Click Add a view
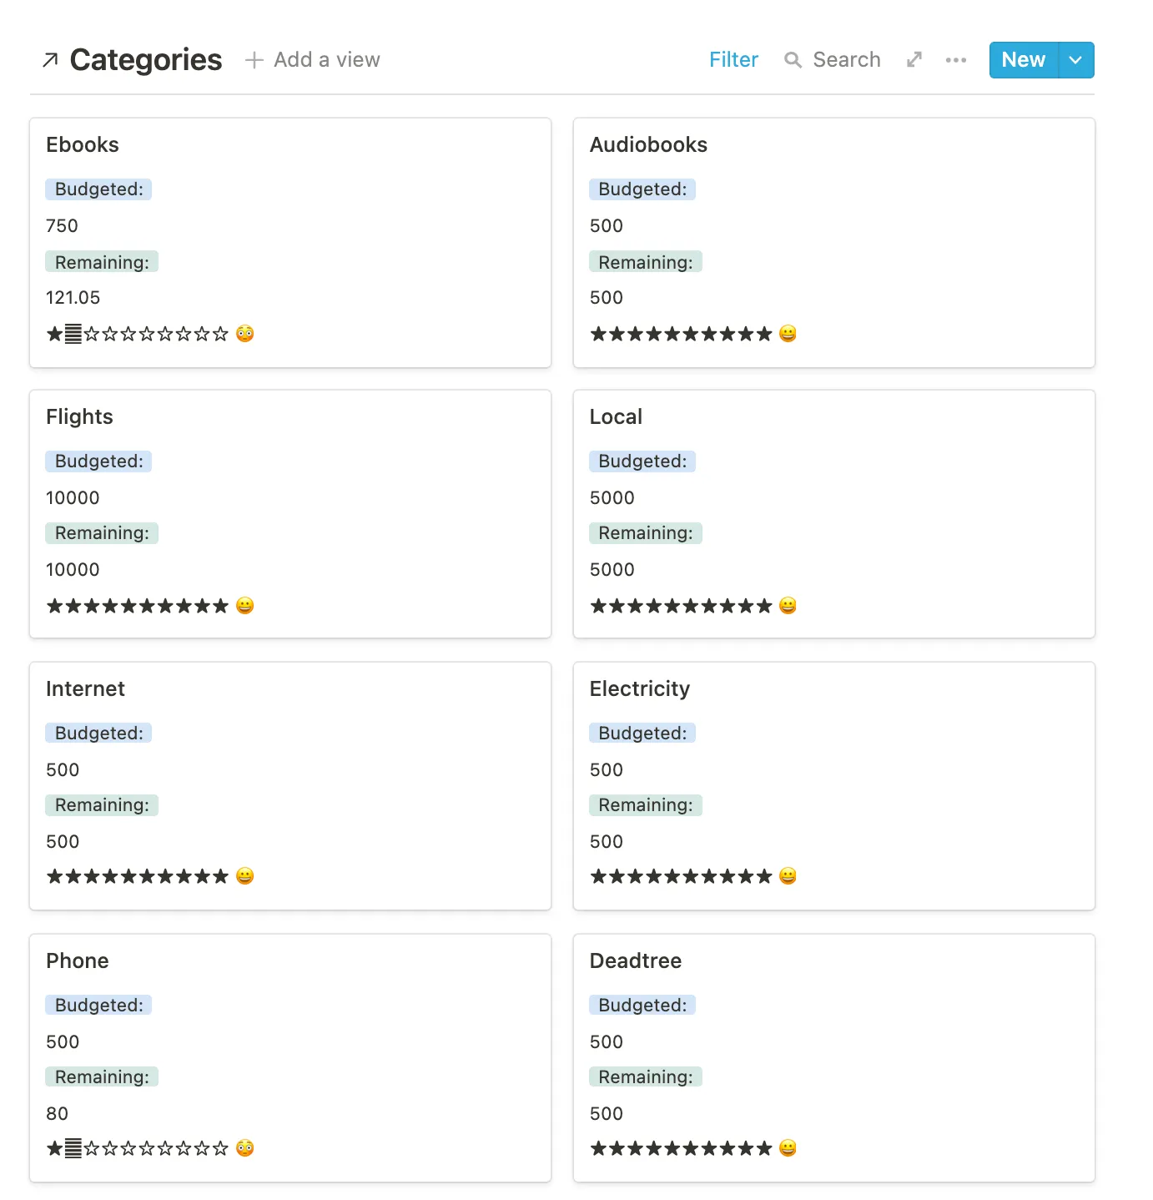The height and width of the screenshot is (1200, 1153). 313,60
